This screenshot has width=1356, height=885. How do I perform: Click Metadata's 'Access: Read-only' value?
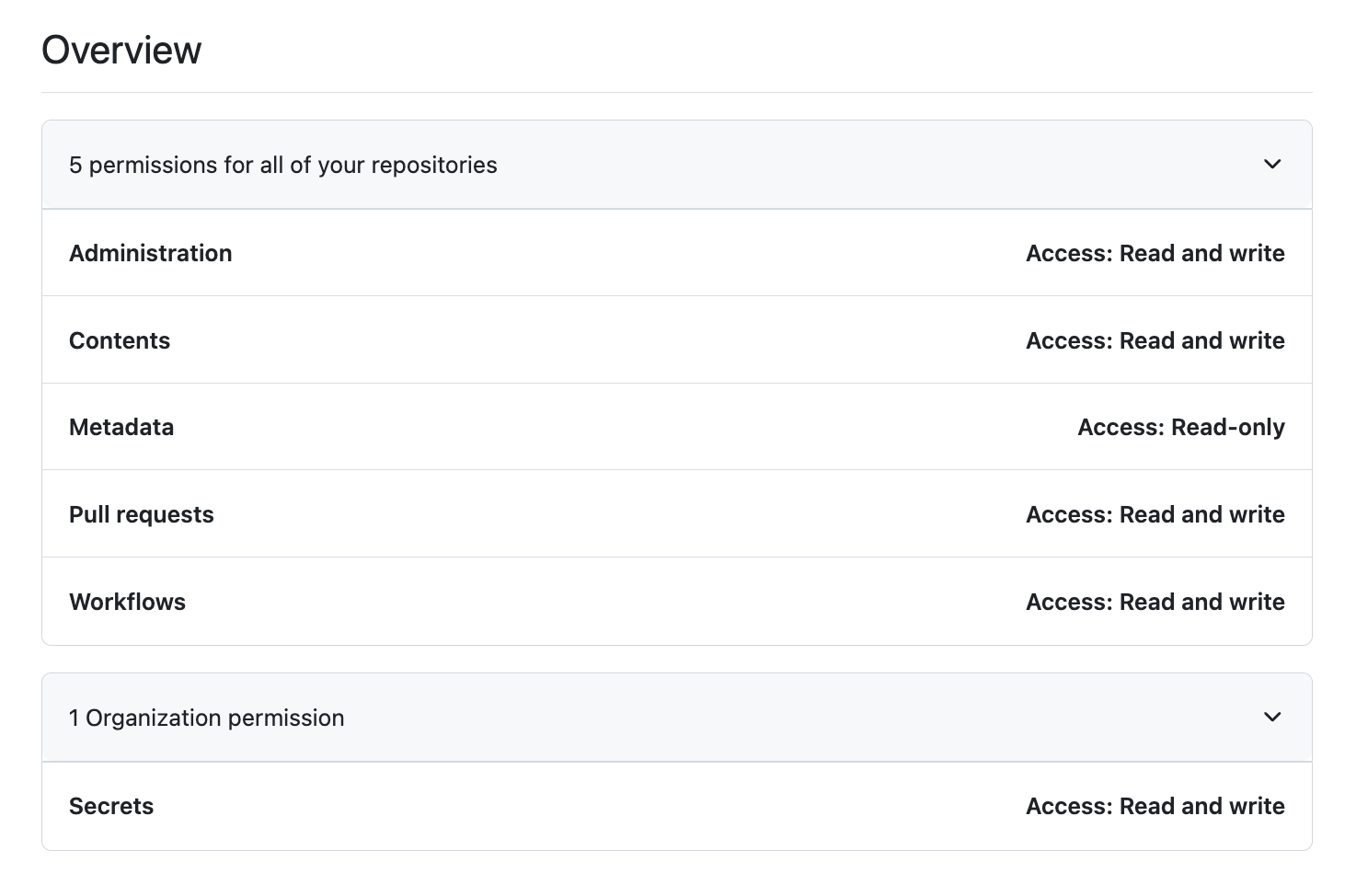point(1181,427)
